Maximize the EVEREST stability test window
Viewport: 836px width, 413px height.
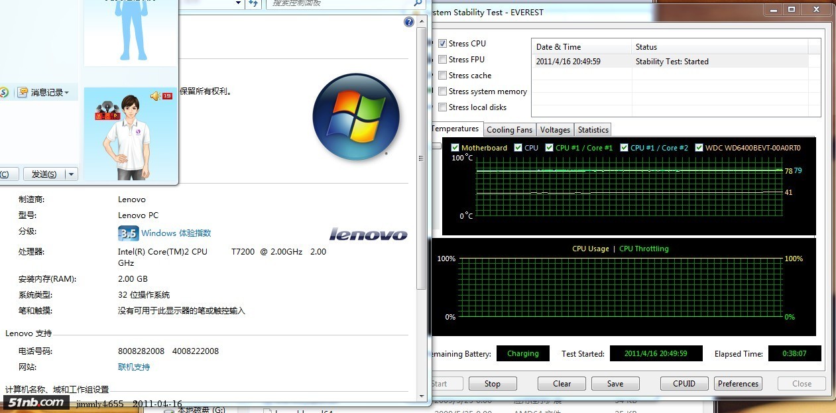tap(792, 9)
